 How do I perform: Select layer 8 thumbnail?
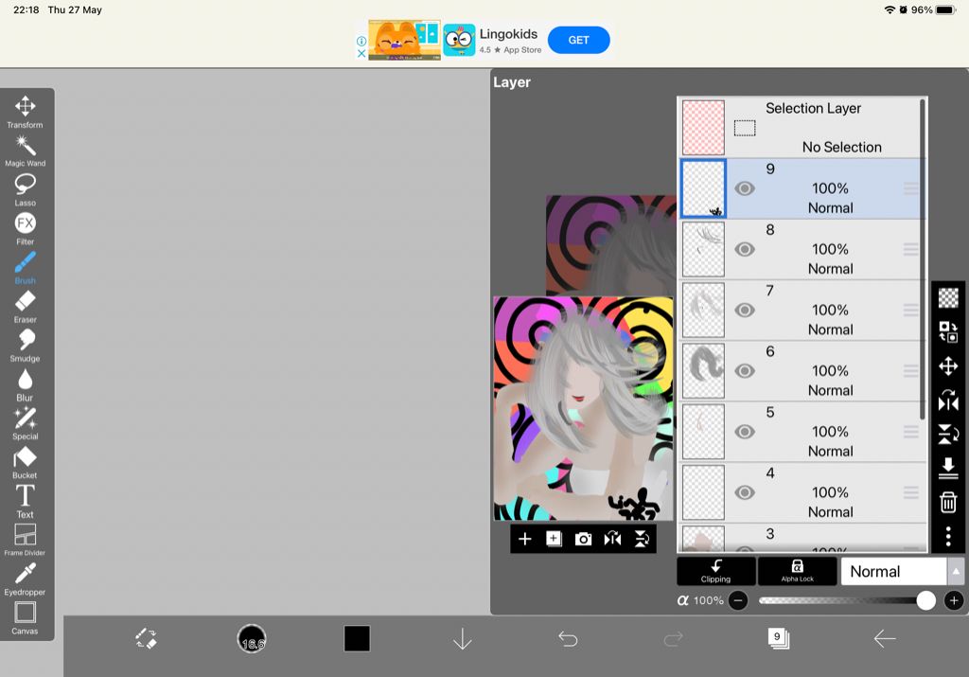(x=703, y=249)
